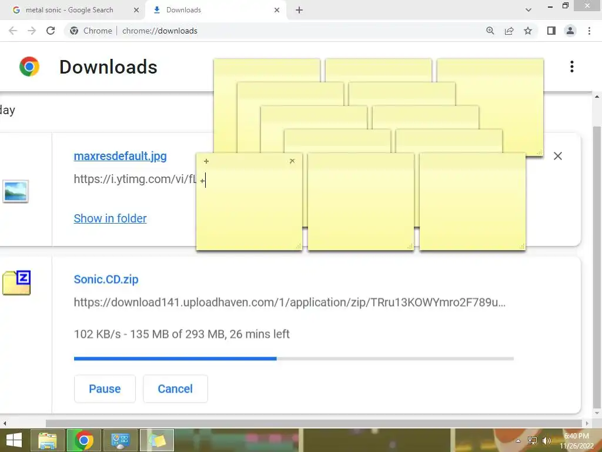602x452 pixels.
Task: Reload the downloads page
Action: [x=51, y=31]
